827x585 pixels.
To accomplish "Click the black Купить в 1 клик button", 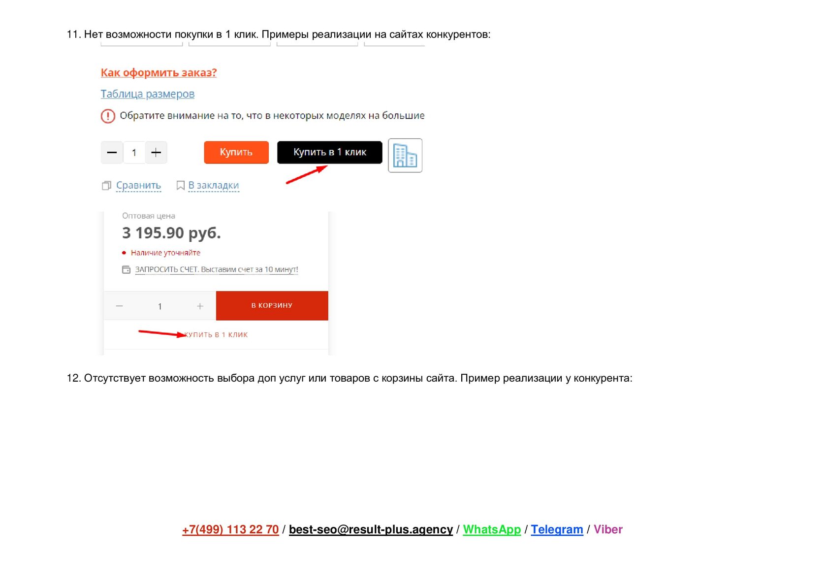I will 330,152.
